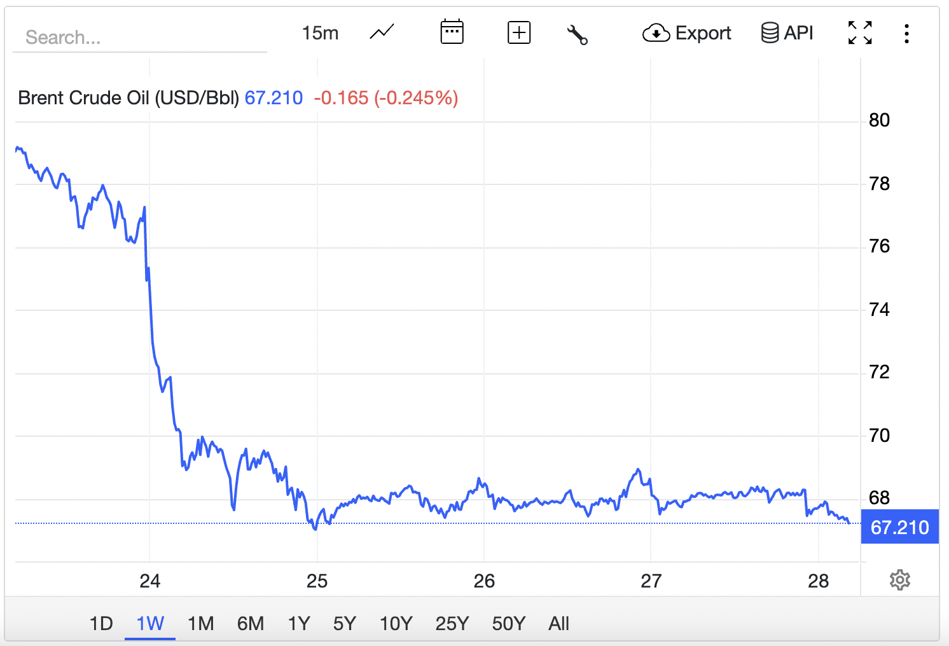This screenshot has height=646, width=949.
Task: Click the y-axis label 70
Action: [880, 436]
